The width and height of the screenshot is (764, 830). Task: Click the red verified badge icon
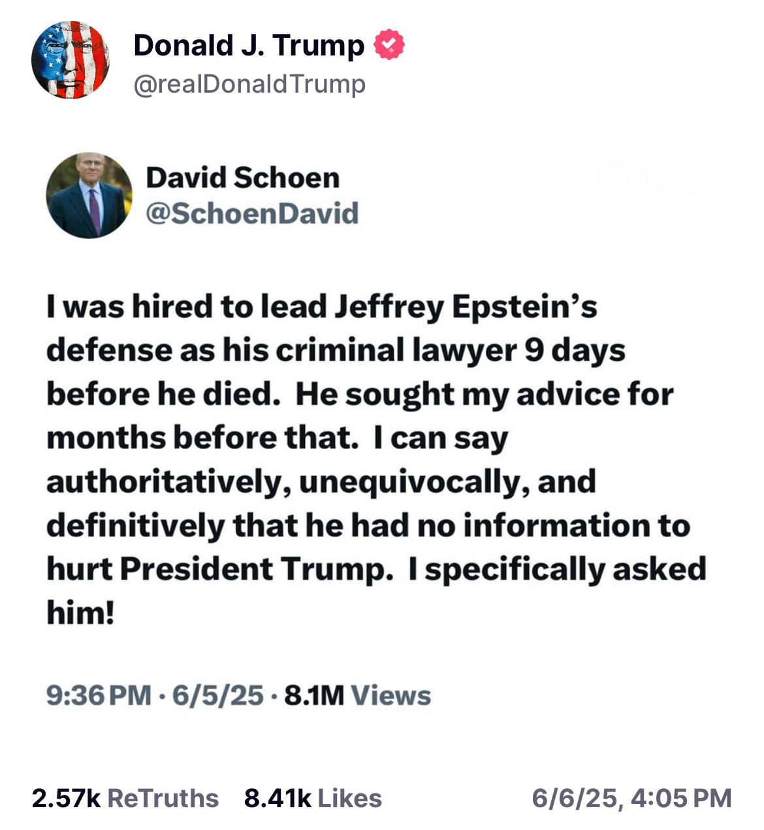[389, 45]
